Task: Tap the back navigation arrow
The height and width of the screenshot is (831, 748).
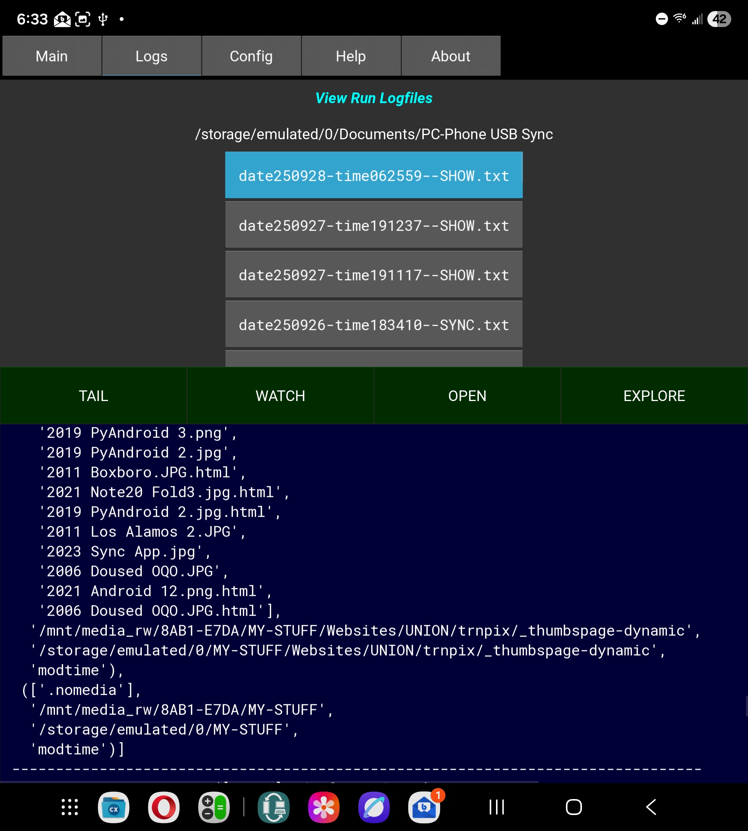Action: (x=651, y=807)
